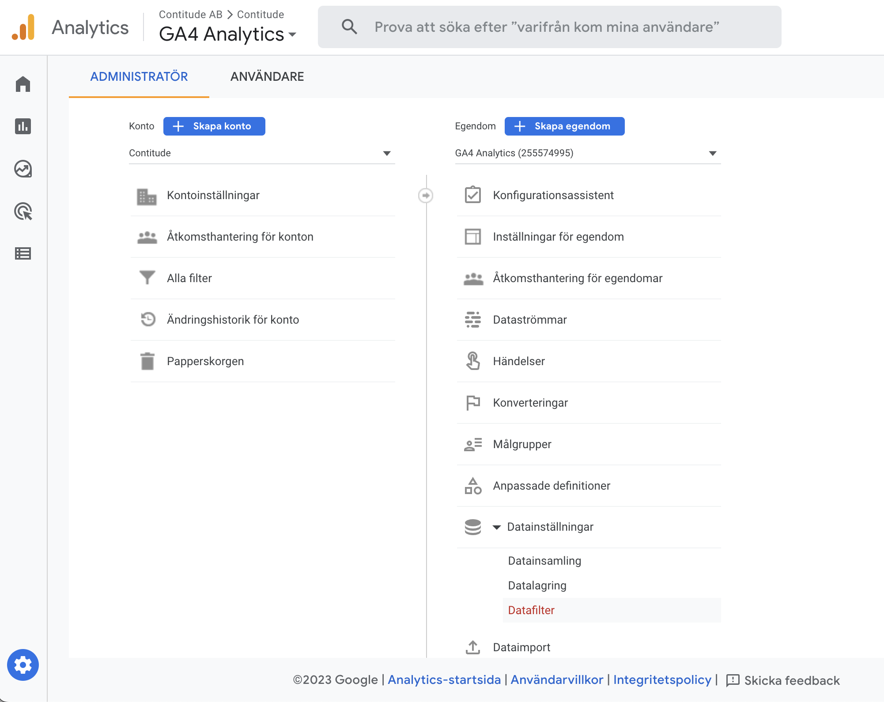Screen dimensions: 884x702
Task: Click the Datainställningar database icon
Action: (x=473, y=527)
